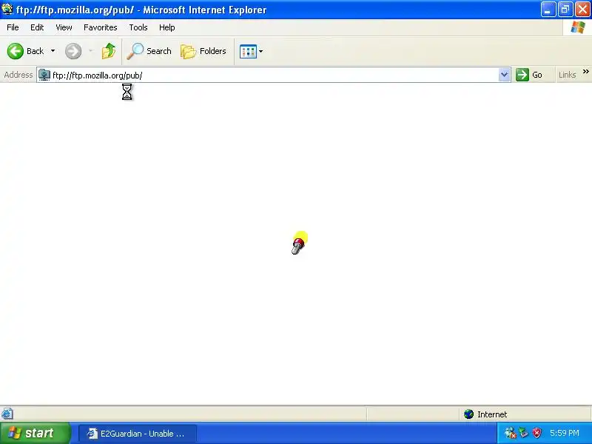The image size is (592, 444).
Task: Go back with the green Back arrow
Action: (25, 51)
